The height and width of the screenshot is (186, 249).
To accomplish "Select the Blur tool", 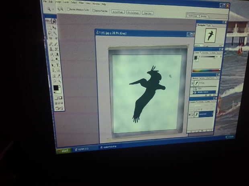I will (52, 60).
